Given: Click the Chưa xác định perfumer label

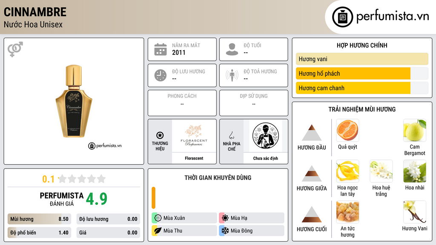Looking at the screenshot, I should coord(266,158).
